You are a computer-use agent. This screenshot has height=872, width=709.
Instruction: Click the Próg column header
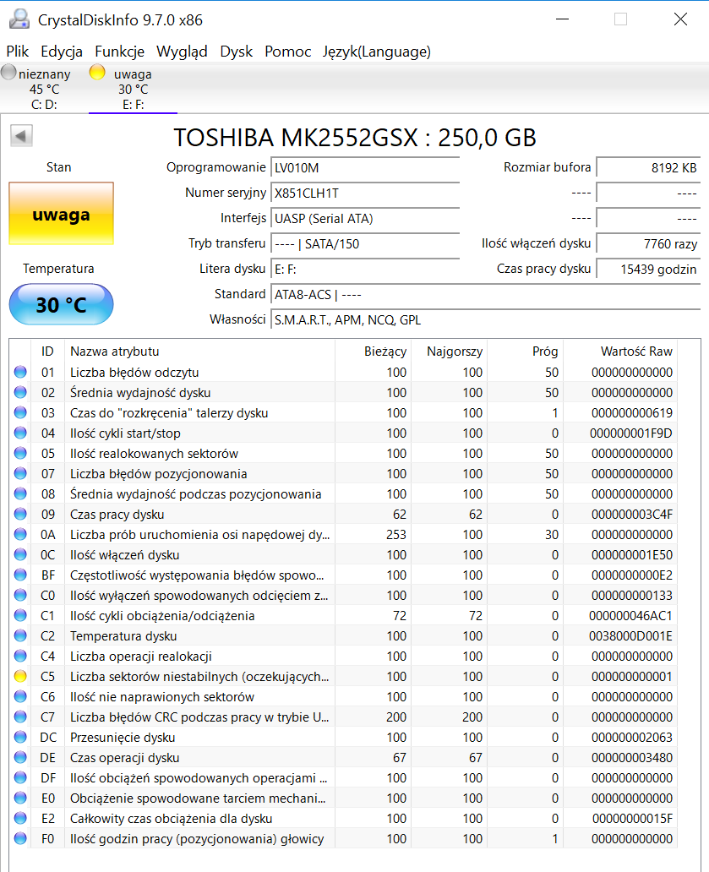coord(526,352)
